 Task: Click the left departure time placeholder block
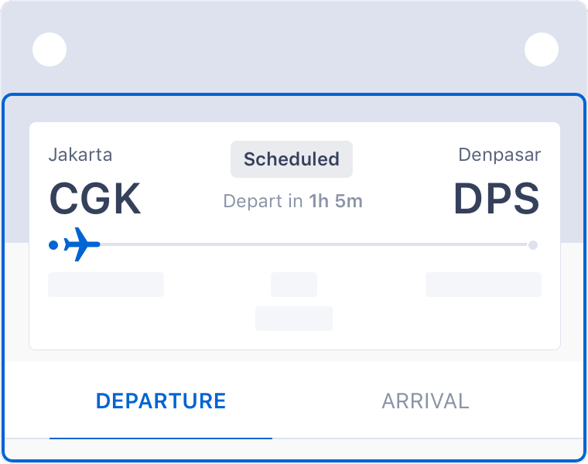coord(106,285)
